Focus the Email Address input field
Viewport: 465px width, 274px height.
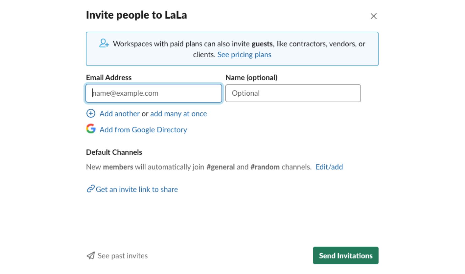(154, 93)
